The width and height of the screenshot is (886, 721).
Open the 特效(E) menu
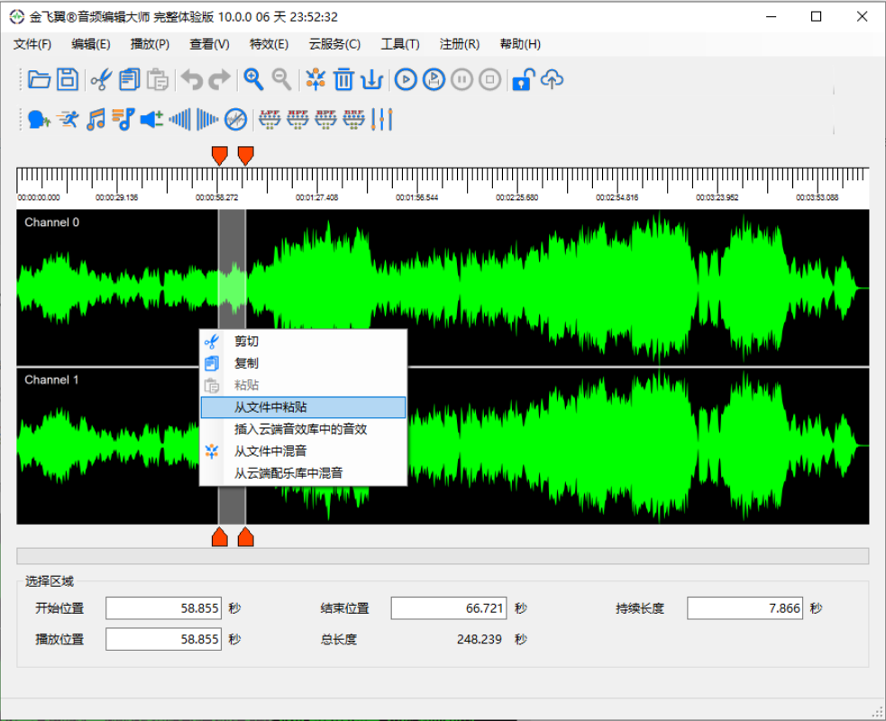click(269, 44)
